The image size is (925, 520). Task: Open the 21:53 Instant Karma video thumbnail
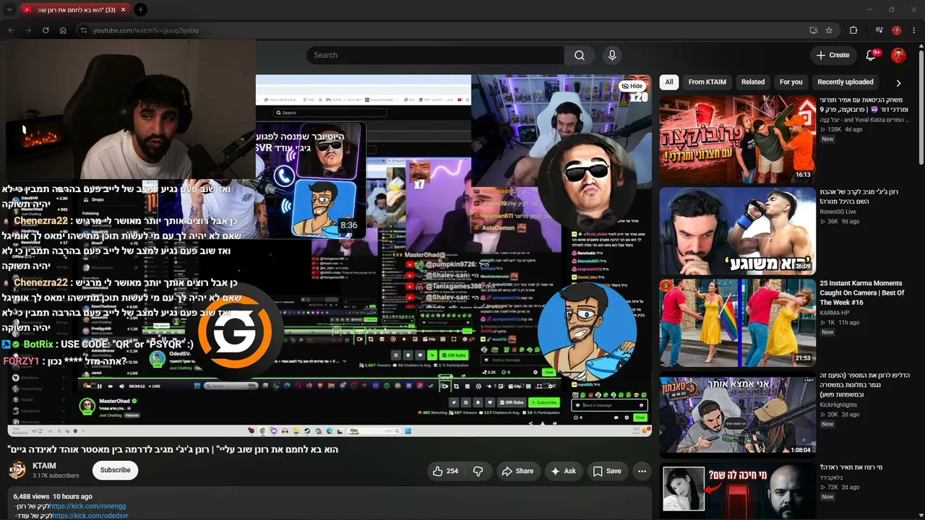pyautogui.click(x=737, y=323)
